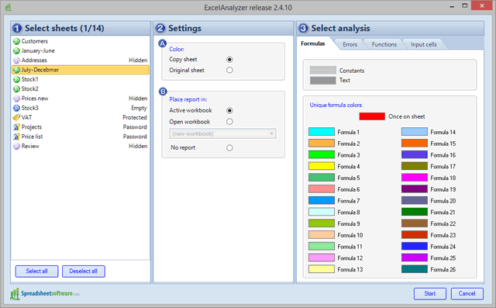Switch to the Formulas tab

pos(313,43)
